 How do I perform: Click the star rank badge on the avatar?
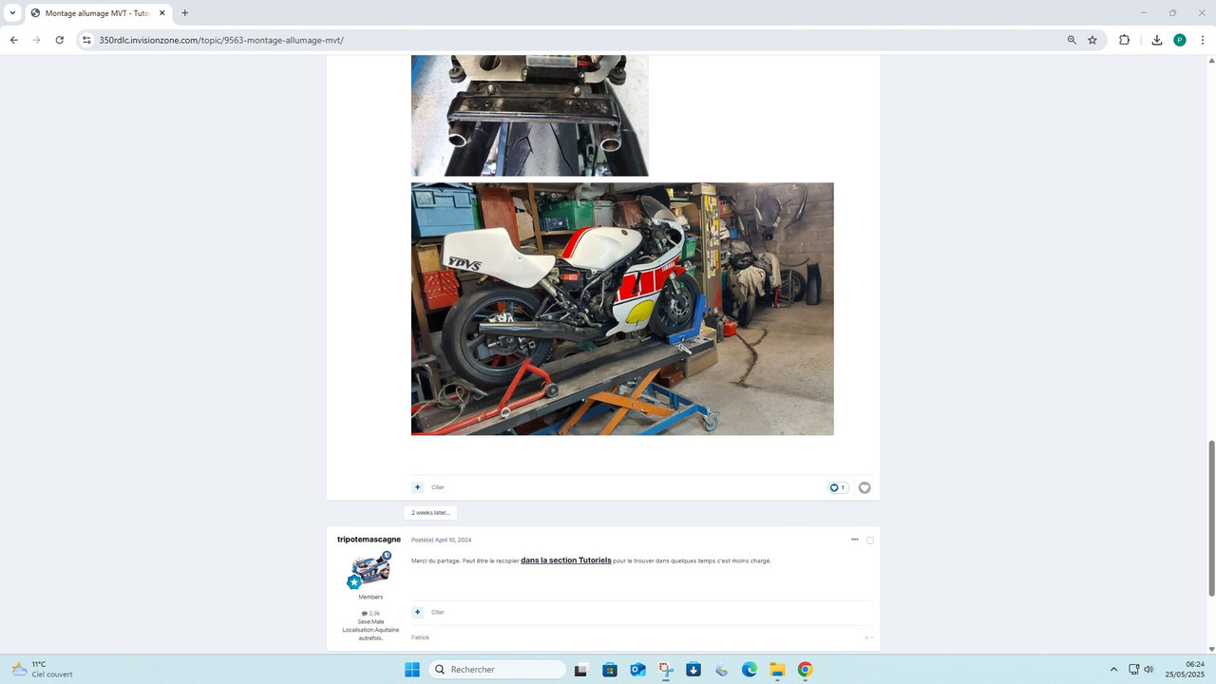click(354, 582)
